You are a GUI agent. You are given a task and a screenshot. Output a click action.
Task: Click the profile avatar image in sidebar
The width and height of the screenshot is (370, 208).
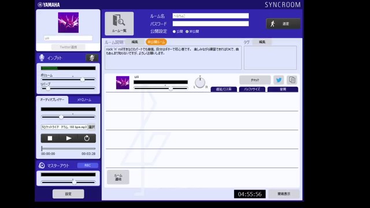[x=68, y=23]
